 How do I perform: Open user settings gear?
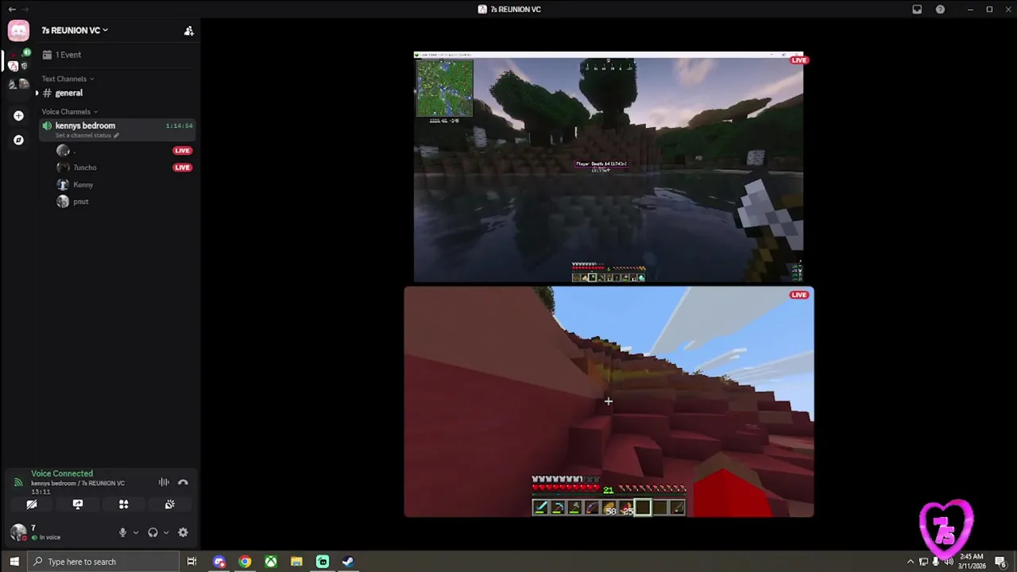point(183,533)
